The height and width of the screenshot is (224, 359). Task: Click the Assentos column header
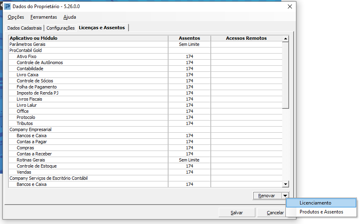(189, 38)
